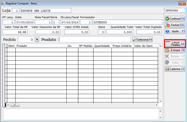Open Ajuda F1 help

pos(175,31)
